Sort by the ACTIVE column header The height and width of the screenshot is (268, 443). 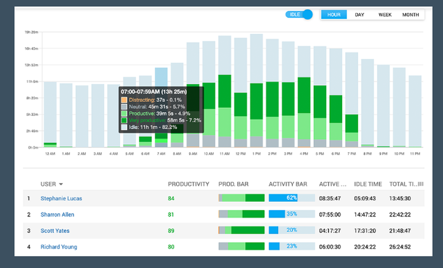(333, 184)
